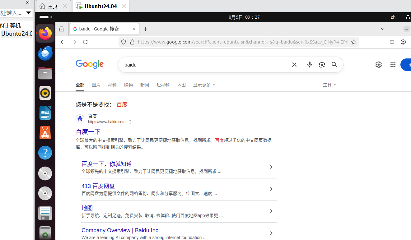Screen dimensions: 411x240
Task: Open the floppy drive dock icon
Action: click(x=45, y=213)
